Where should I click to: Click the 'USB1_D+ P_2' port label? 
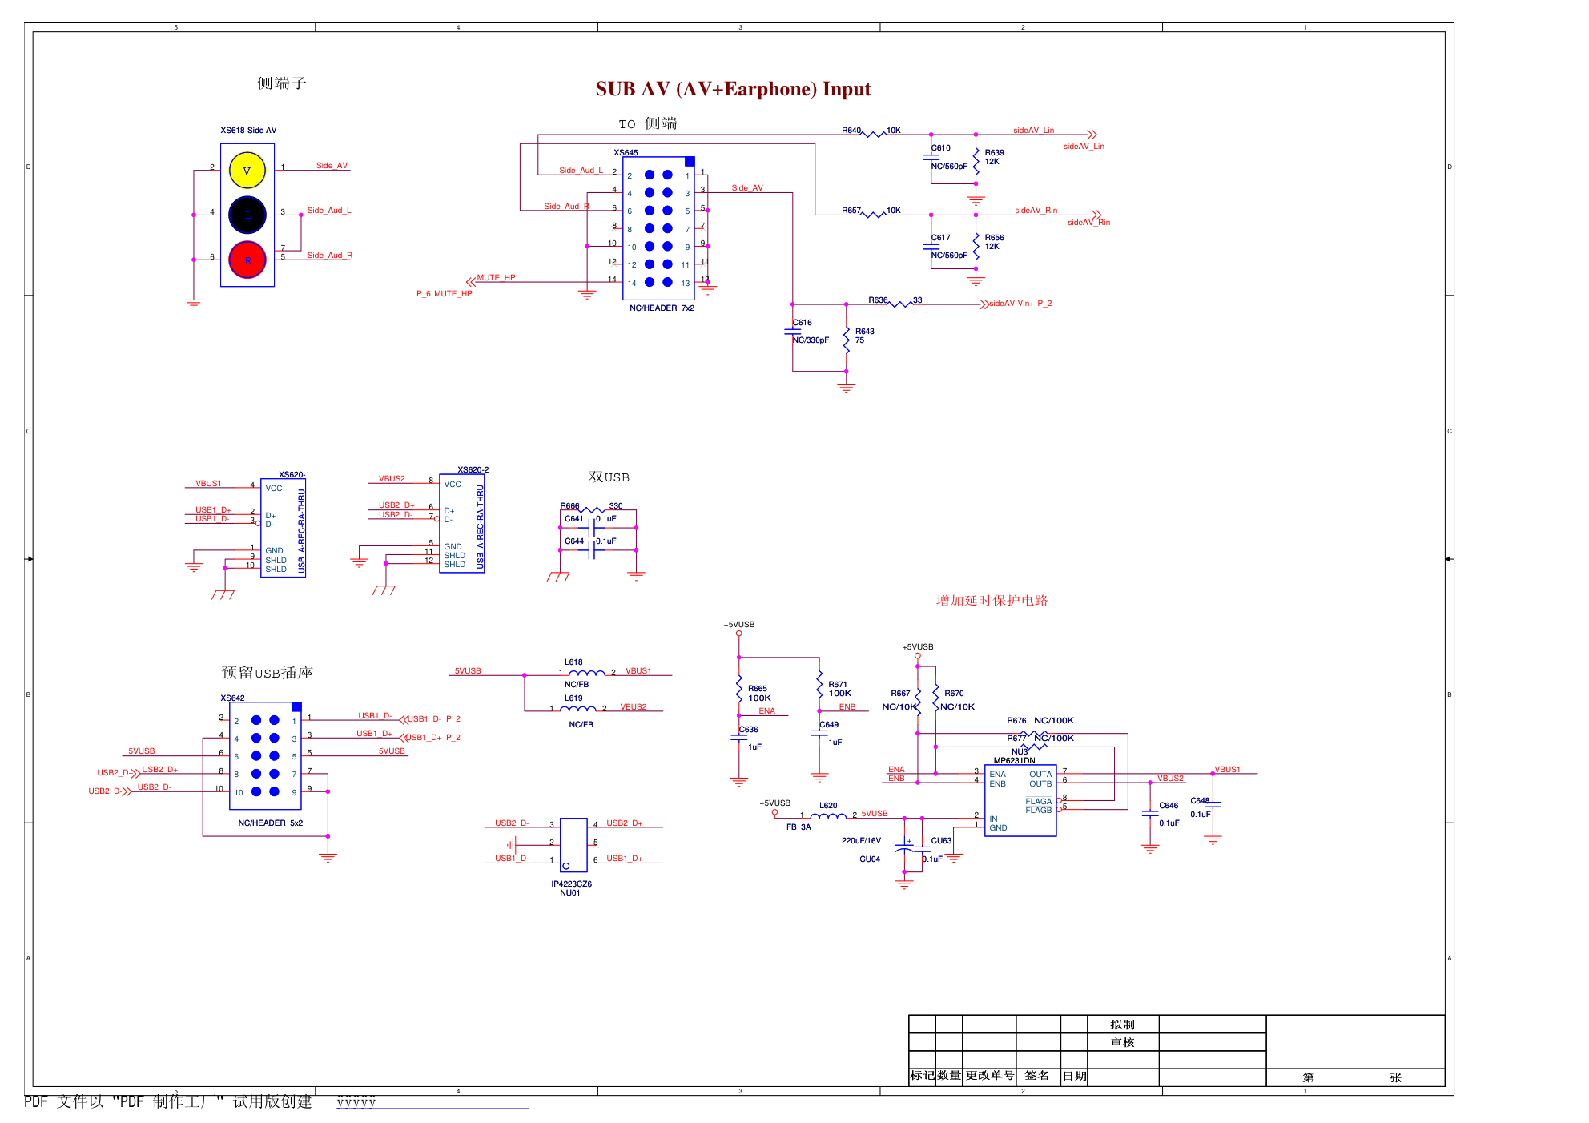point(433,737)
